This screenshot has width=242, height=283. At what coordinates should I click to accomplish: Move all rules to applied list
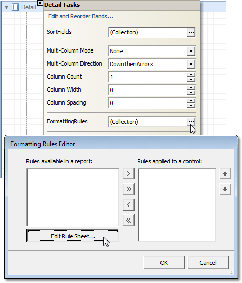point(128,189)
